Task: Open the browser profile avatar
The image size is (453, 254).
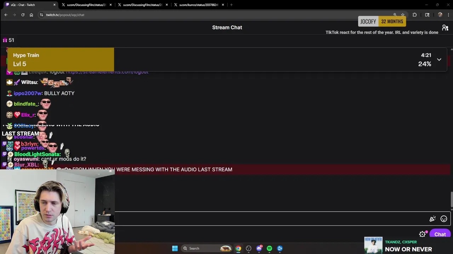Action: 440,15
